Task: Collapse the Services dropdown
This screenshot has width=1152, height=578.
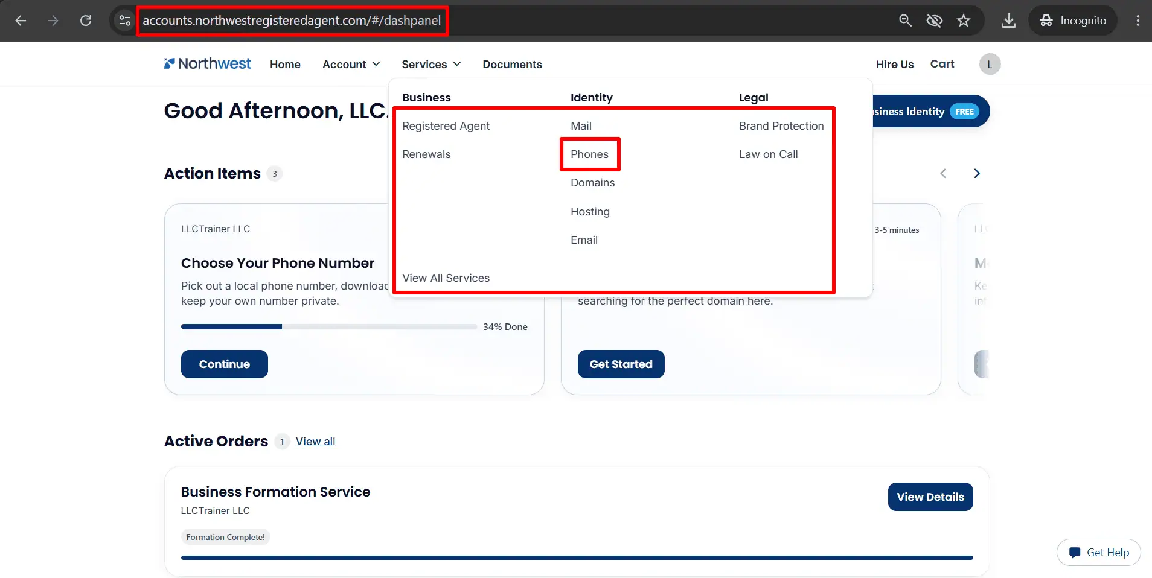Action: (431, 65)
